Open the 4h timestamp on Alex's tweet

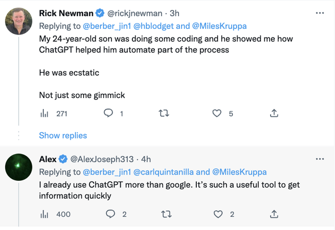pyautogui.click(x=146, y=159)
